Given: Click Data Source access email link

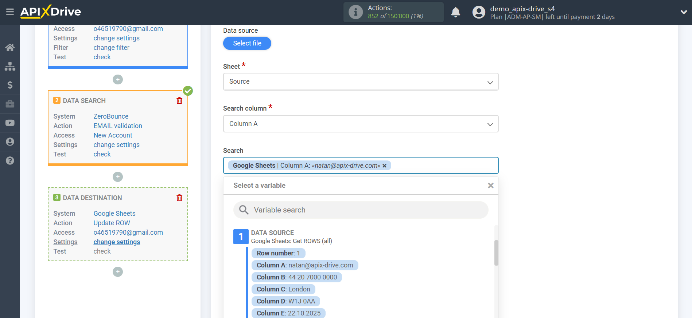Looking at the screenshot, I should [128, 29].
